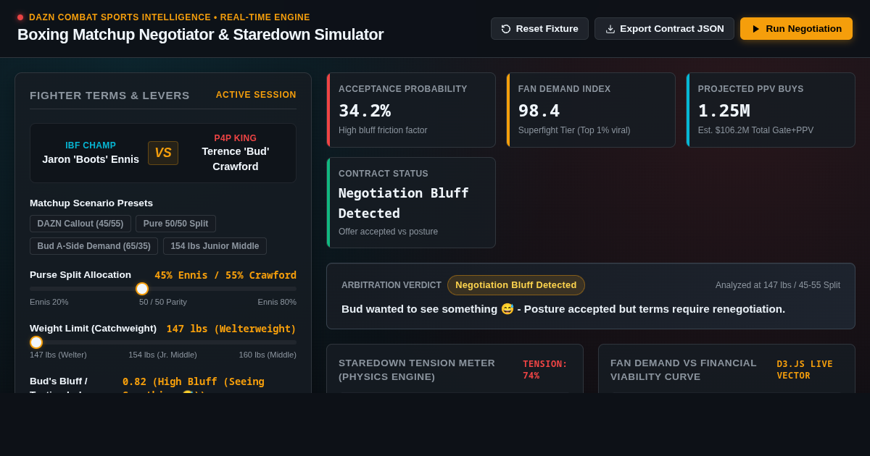Click the D3.JS LIVE VECTOR label
Image resolution: width=870 pixels, height=456 pixels.
point(805,370)
